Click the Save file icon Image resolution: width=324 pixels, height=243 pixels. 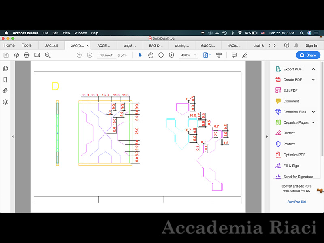(6, 55)
